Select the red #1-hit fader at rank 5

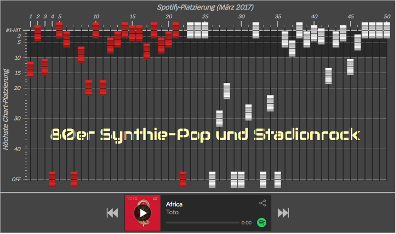point(59,30)
